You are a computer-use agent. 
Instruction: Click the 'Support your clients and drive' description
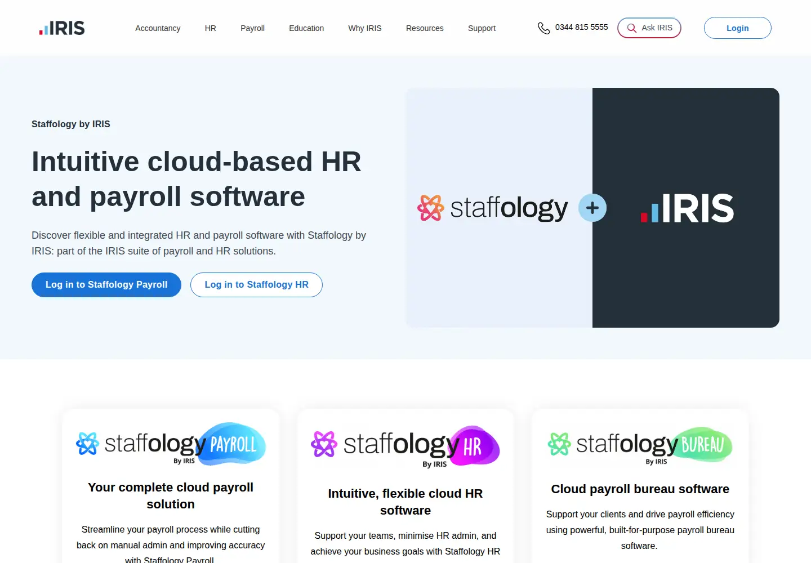640,530
